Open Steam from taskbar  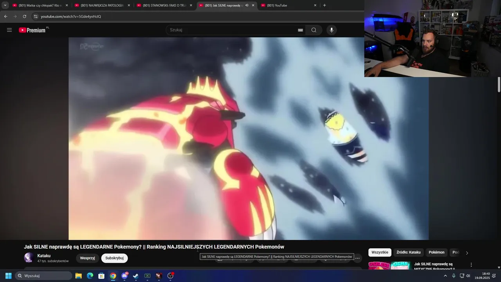136,276
